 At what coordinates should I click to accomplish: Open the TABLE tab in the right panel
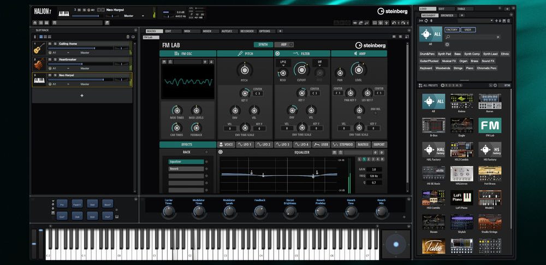(464, 9)
